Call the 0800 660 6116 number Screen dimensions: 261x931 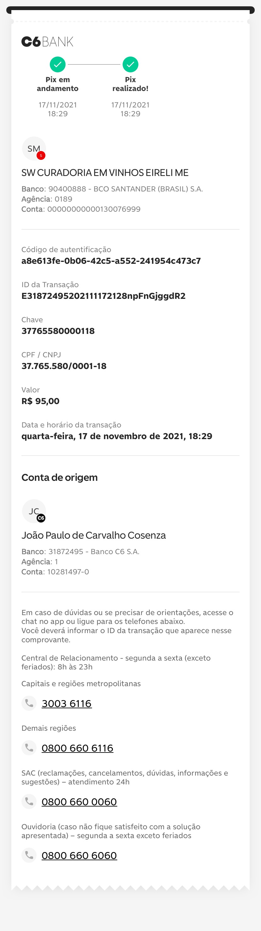click(78, 748)
